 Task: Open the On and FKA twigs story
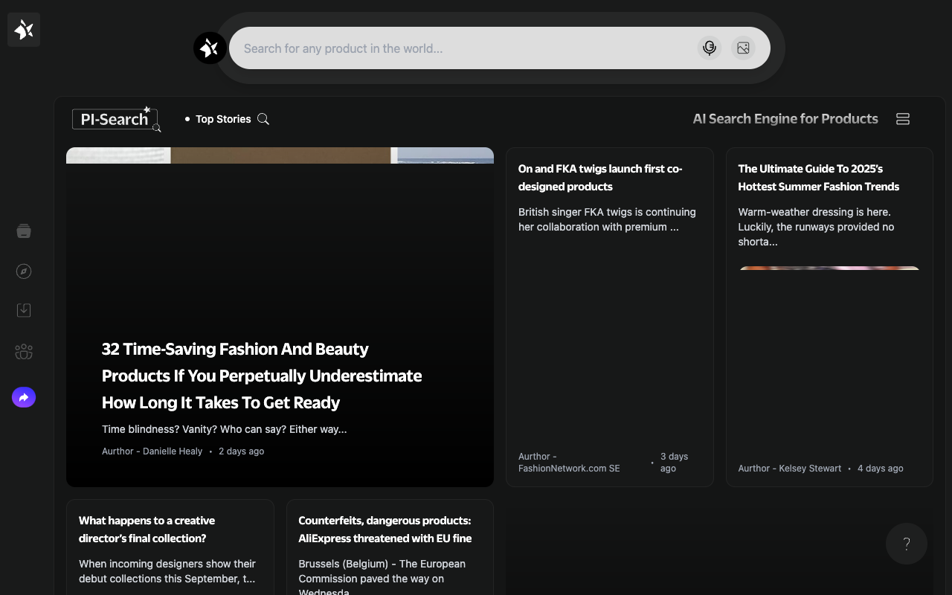pyautogui.click(x=599, y=178)
